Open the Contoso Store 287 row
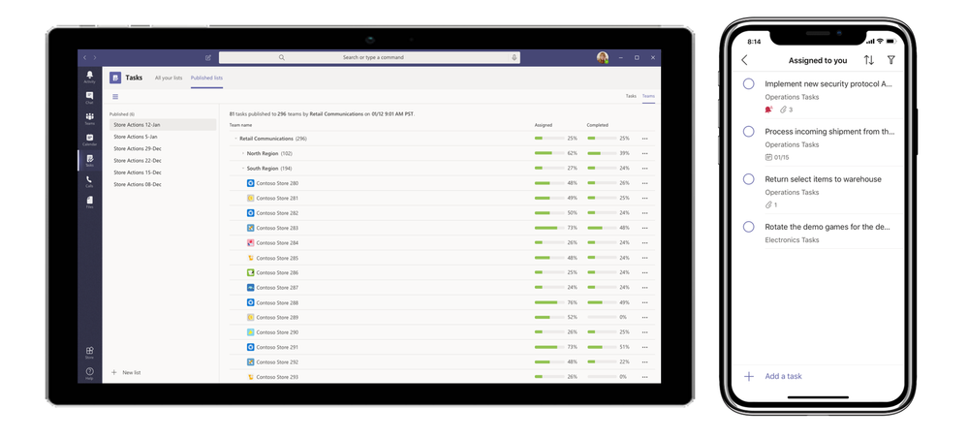968x439 pixels. pyautogui.click(x=442, y=288)
